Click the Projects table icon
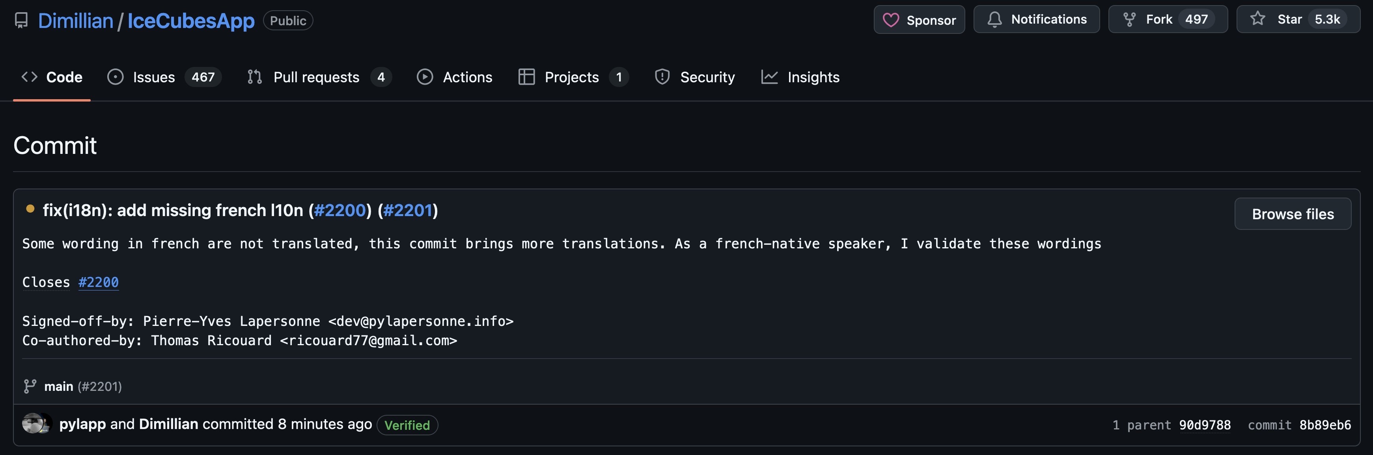The width and height of the screenshot is (1373, 455). pyautogui.click(x=526, y=77)
